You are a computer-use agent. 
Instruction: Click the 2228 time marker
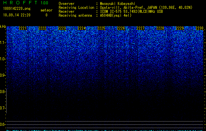tap(160, 28)
